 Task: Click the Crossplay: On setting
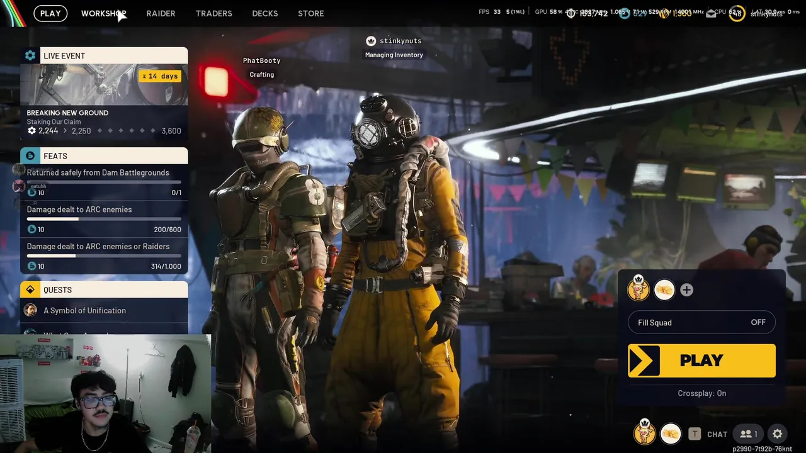point(701,393)
